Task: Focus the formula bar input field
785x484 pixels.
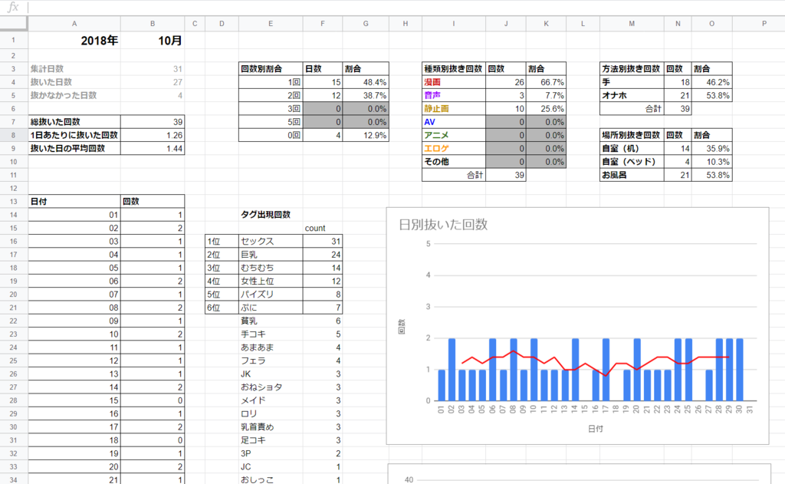Action: click(x=406, y=7)
